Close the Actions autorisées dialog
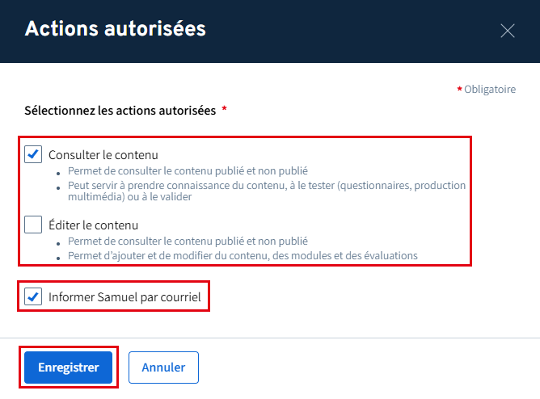 click(x=508, y=31)
